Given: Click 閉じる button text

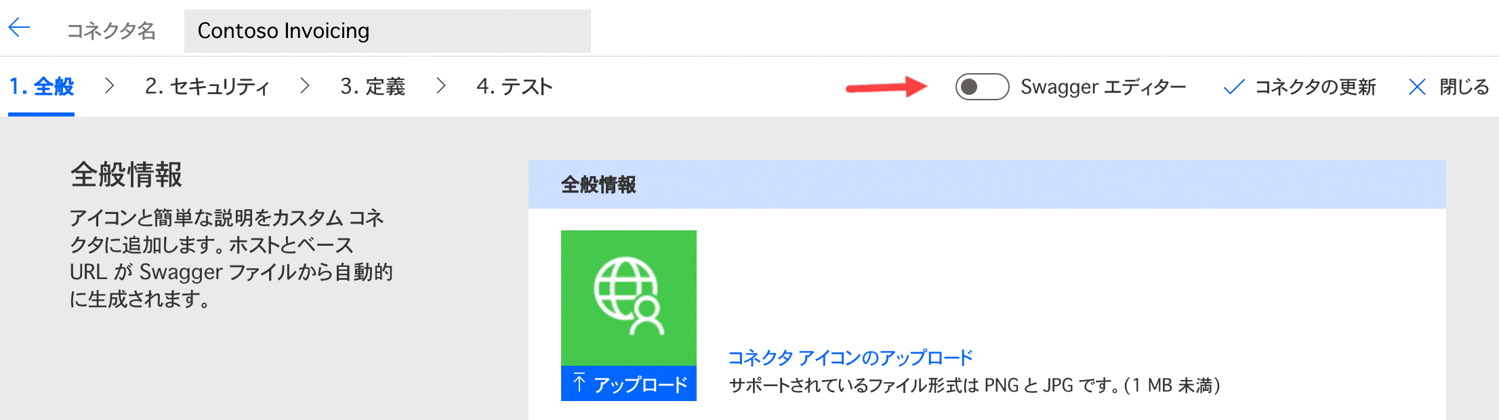Looking at the screenshot, I should pos(1464,87).
